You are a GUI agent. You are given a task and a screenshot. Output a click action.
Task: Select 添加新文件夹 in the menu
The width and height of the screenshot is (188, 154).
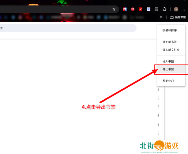171,50
